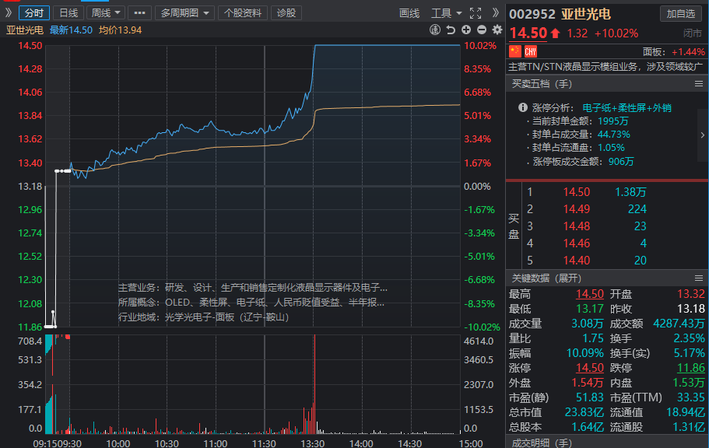Open the 关键数据 panel menu icon
Image resolution: width=709 pixels, height=448 pixels.
coord(699,278)
